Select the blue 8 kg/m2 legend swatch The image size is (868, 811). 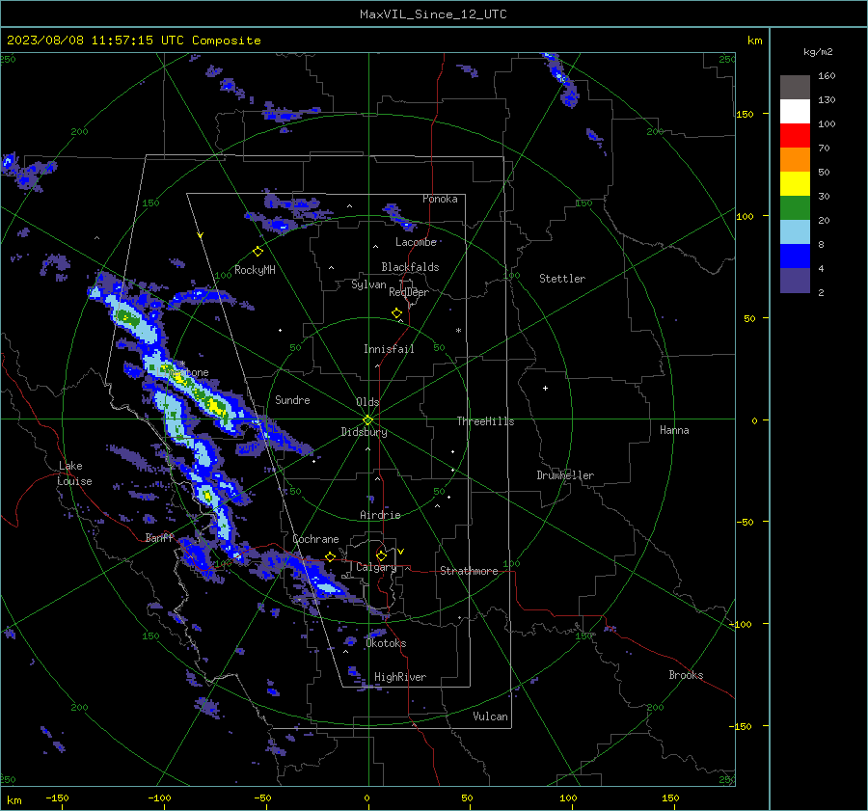tap(795, 257)
